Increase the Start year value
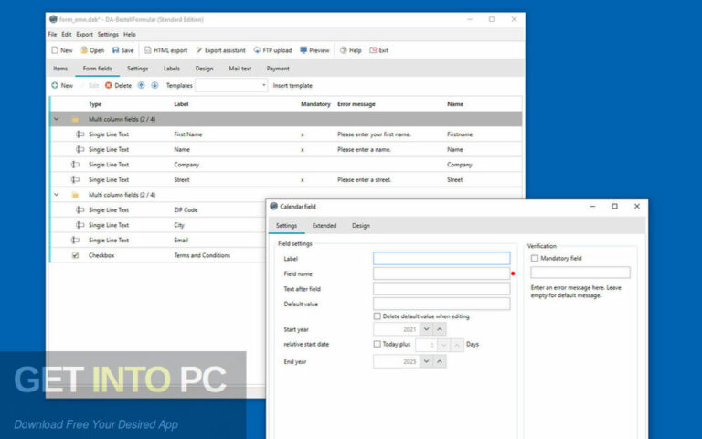702x439 pixels. [x=440, y=329]
